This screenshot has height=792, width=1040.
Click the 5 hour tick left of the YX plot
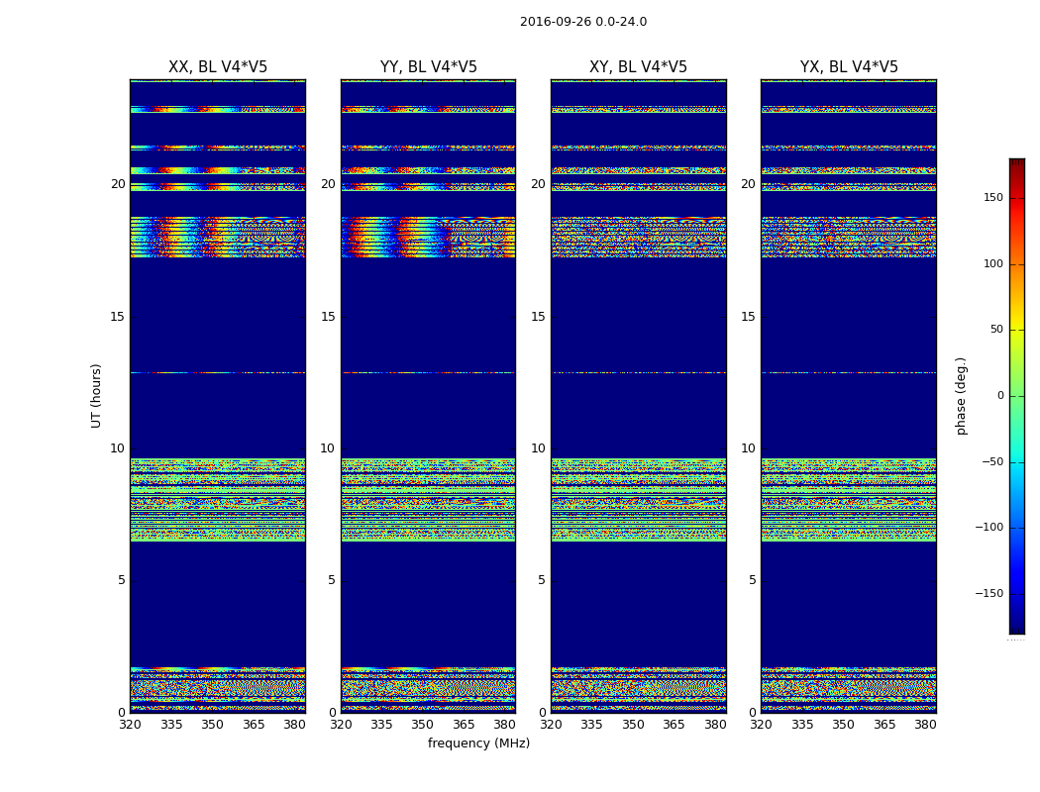pyautogui.click(x=752, y=580)
